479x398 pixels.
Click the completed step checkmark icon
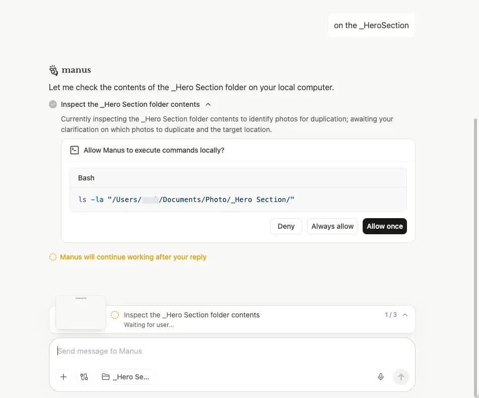point(53,104)
